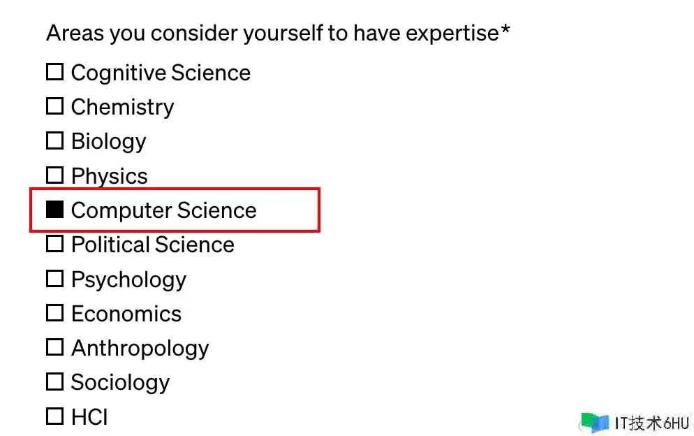The height and width of the screenshot is (436, 694).
Task: Click the "Psychology" label text
Action: [x=128, y=279]
